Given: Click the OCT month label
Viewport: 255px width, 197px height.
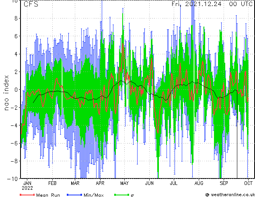Looking at the screenshot, I should pyautogui.click(x=248, y=183).
